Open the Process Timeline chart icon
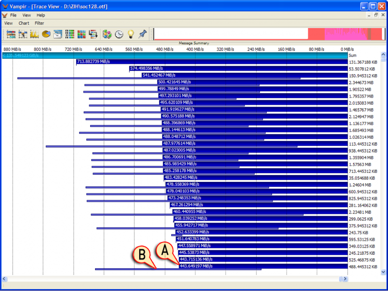 (x=23, y=34)
